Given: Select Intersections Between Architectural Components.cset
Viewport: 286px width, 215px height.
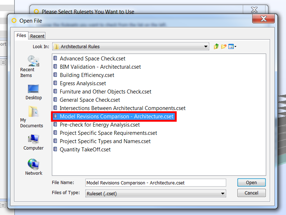Looking at the screenshot, I should click(x=122, y=108).
